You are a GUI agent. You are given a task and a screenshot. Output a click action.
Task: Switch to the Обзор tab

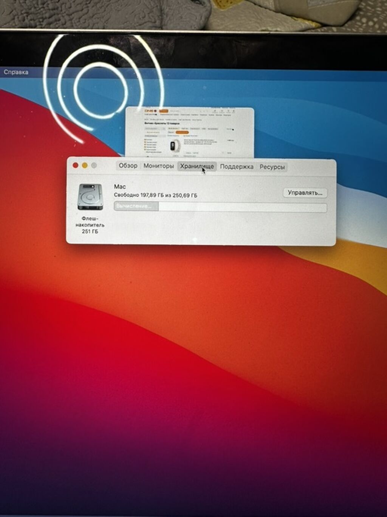click(128, 166)
